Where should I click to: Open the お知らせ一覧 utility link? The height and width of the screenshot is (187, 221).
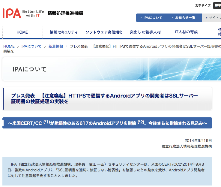(184, 18)
